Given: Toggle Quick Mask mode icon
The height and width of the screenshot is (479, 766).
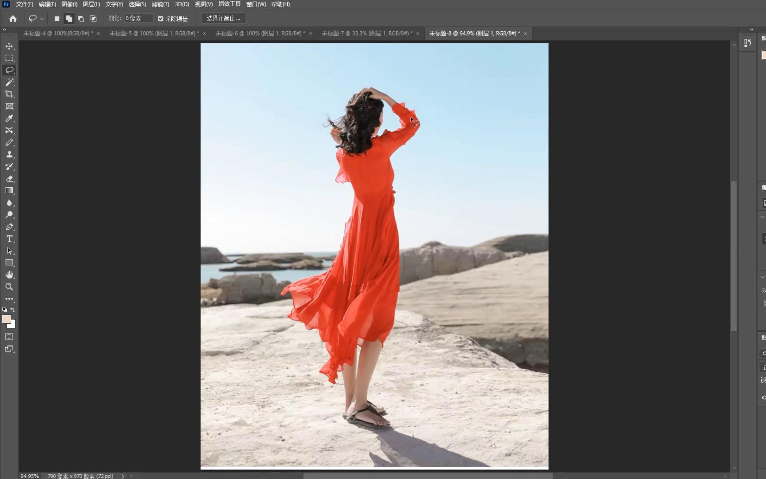Looking at the screenshot, I should click(x=9, y=337).
